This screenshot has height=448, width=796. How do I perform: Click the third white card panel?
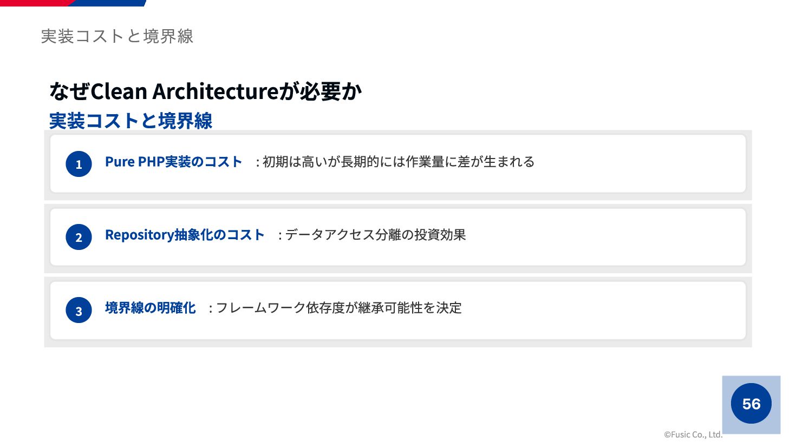point(398,310)
